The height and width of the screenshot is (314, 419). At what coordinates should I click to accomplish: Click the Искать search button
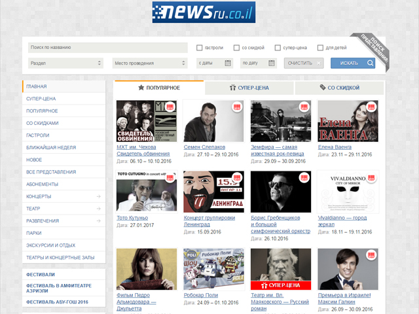pyautogui.click(x=353, y=63)
